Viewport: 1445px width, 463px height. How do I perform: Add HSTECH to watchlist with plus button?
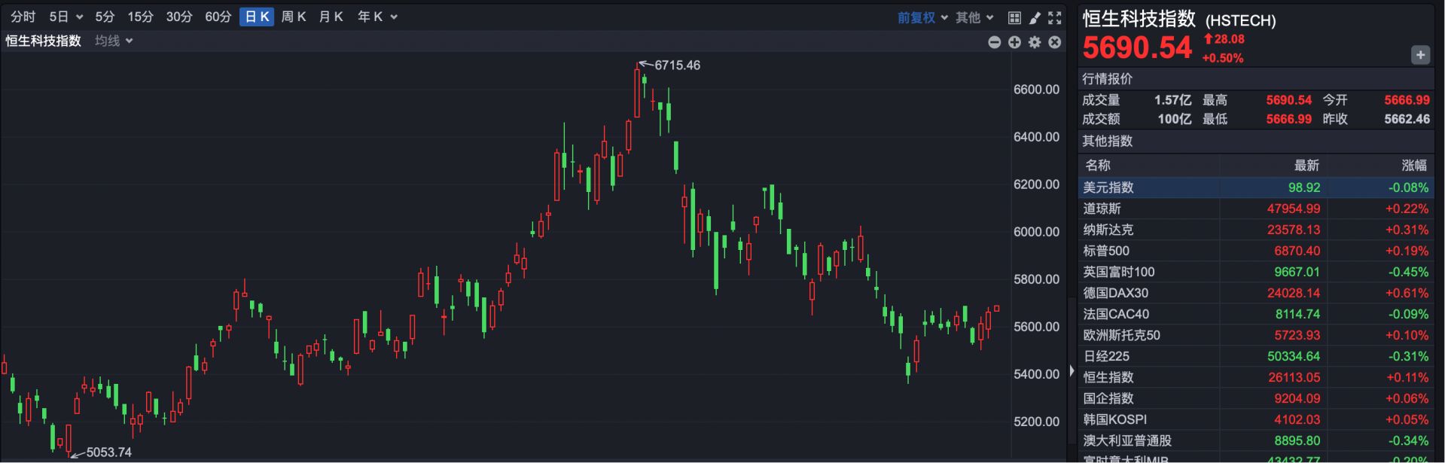(x=1420, y=55)
